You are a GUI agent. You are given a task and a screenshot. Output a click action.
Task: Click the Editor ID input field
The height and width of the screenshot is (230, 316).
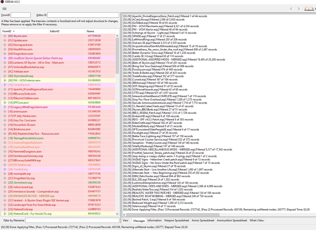[83, 15]
